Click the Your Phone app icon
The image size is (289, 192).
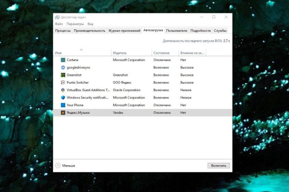(x=63, y=105)
